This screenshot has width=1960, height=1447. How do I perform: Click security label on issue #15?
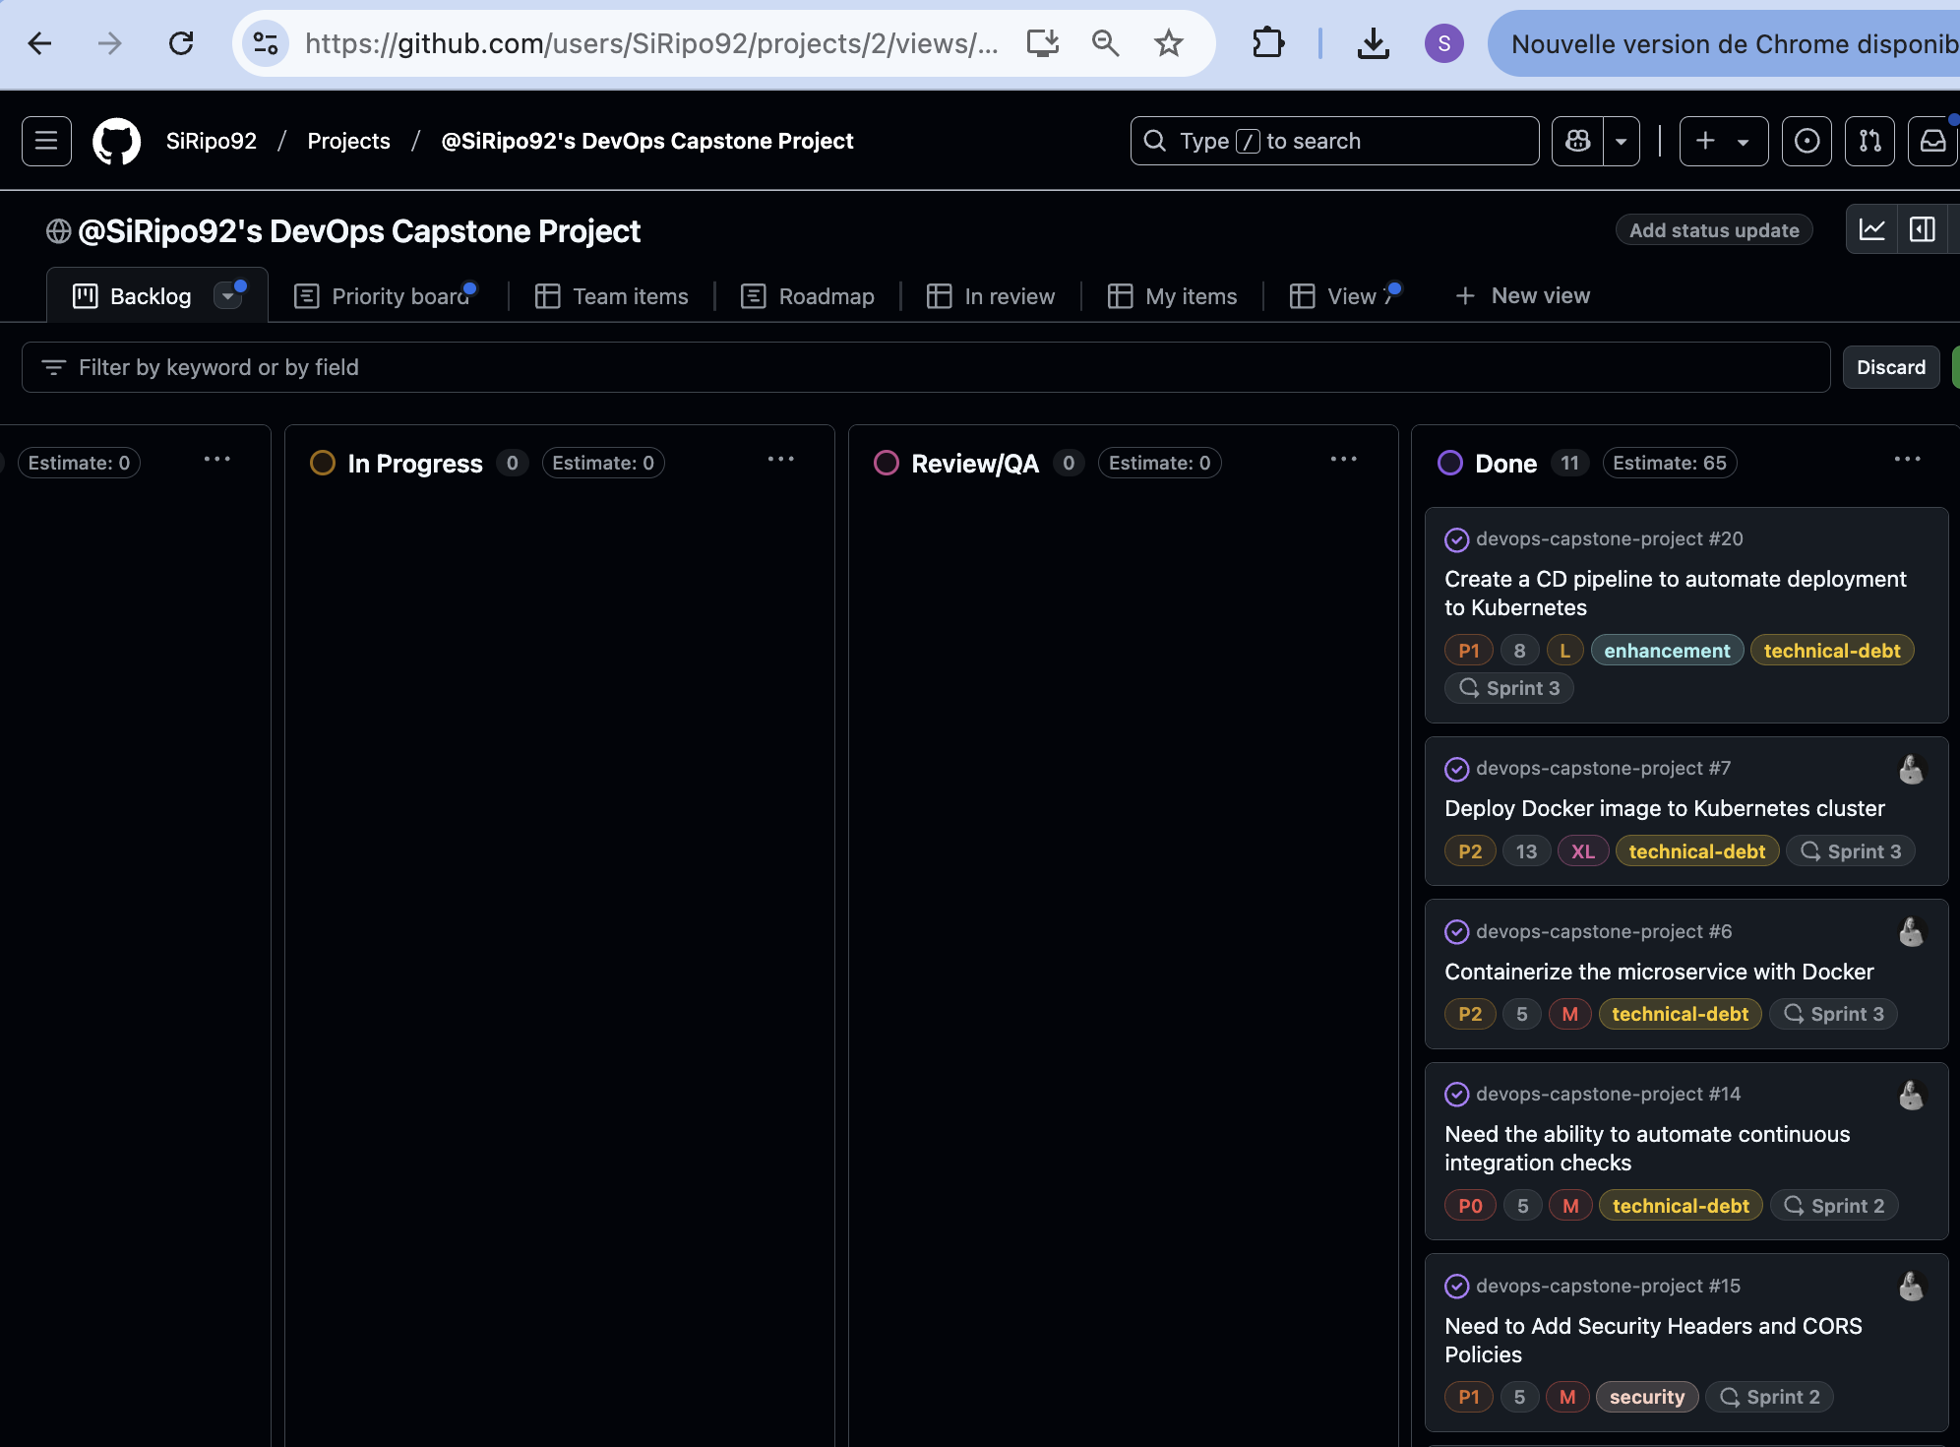[x=1646, y=1397]
